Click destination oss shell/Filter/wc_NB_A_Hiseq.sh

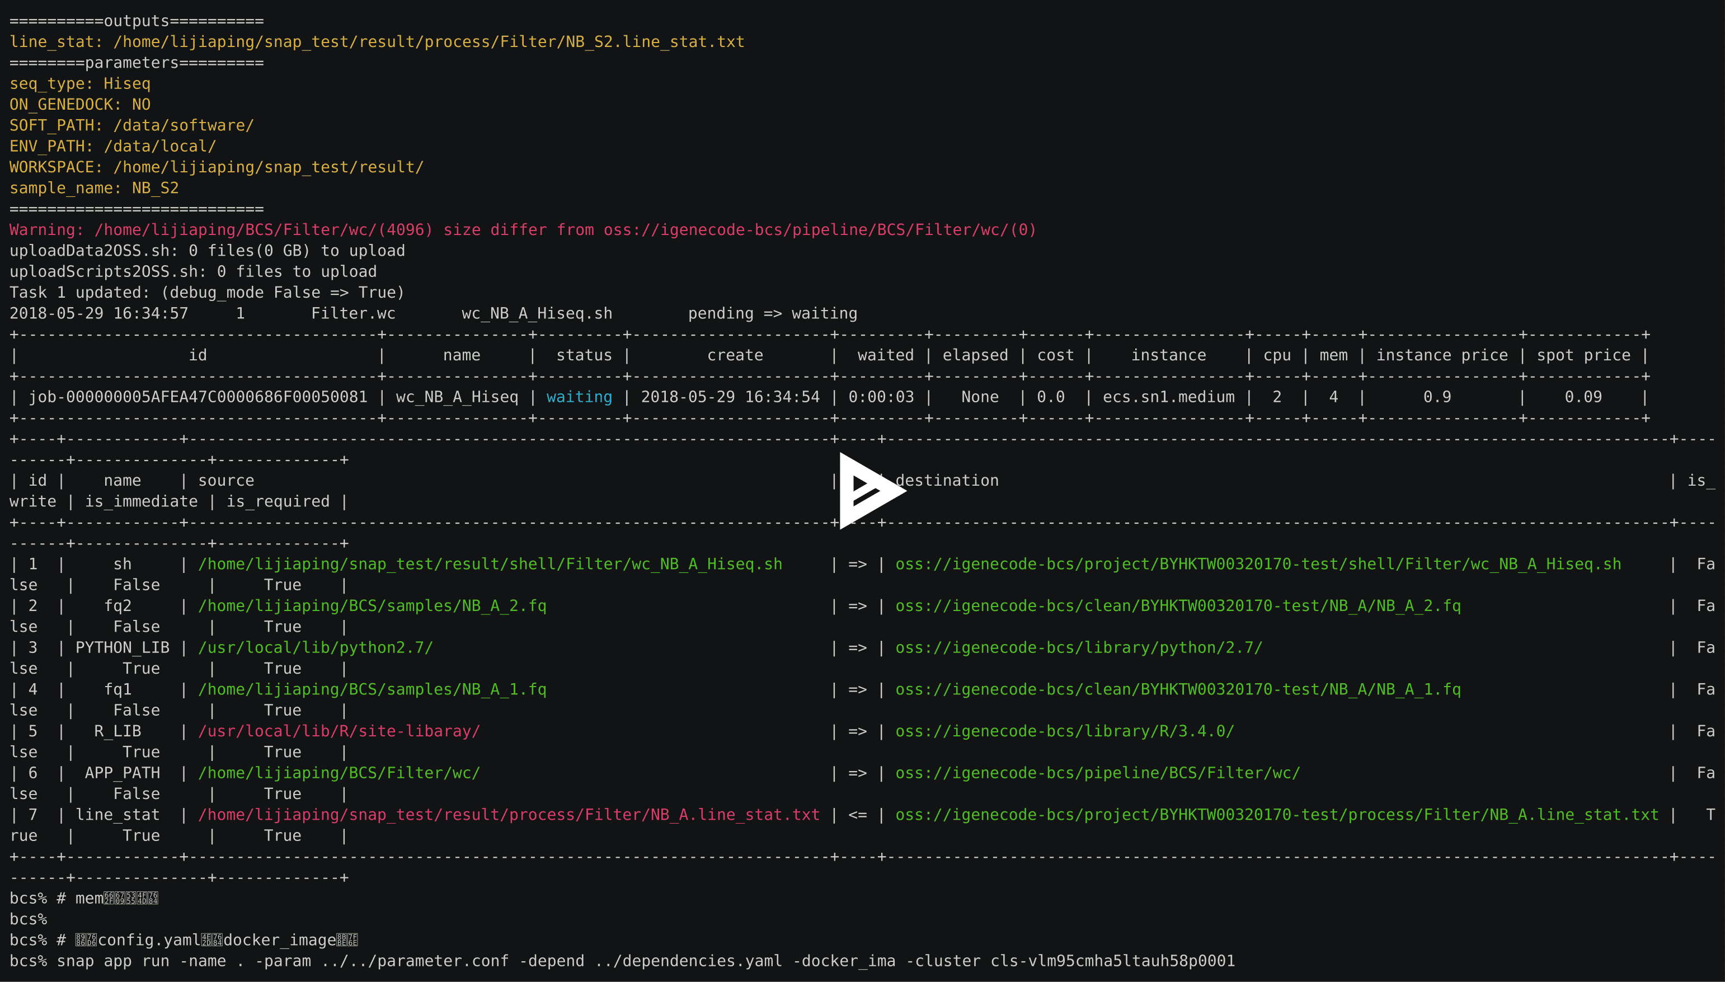1258,565
